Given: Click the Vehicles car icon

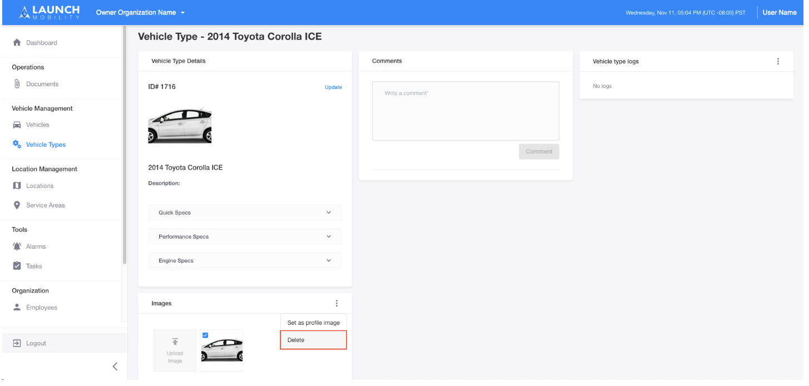Looking at the screenshot, I should coord(17,125).
